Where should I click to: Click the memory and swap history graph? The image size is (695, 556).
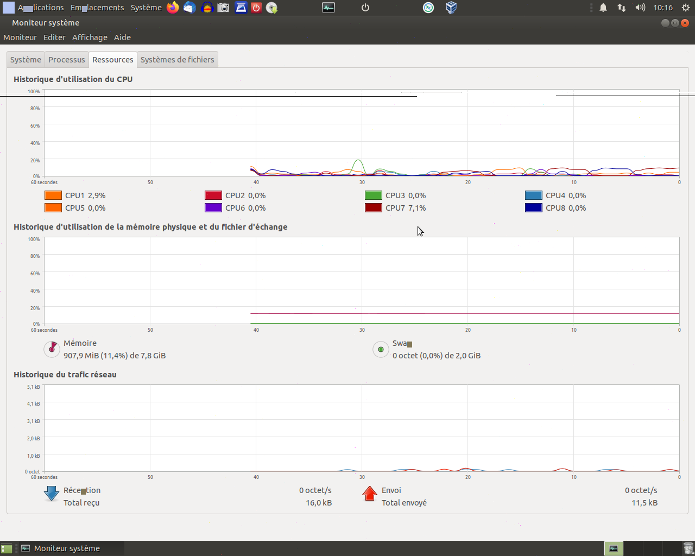point(362,281)
